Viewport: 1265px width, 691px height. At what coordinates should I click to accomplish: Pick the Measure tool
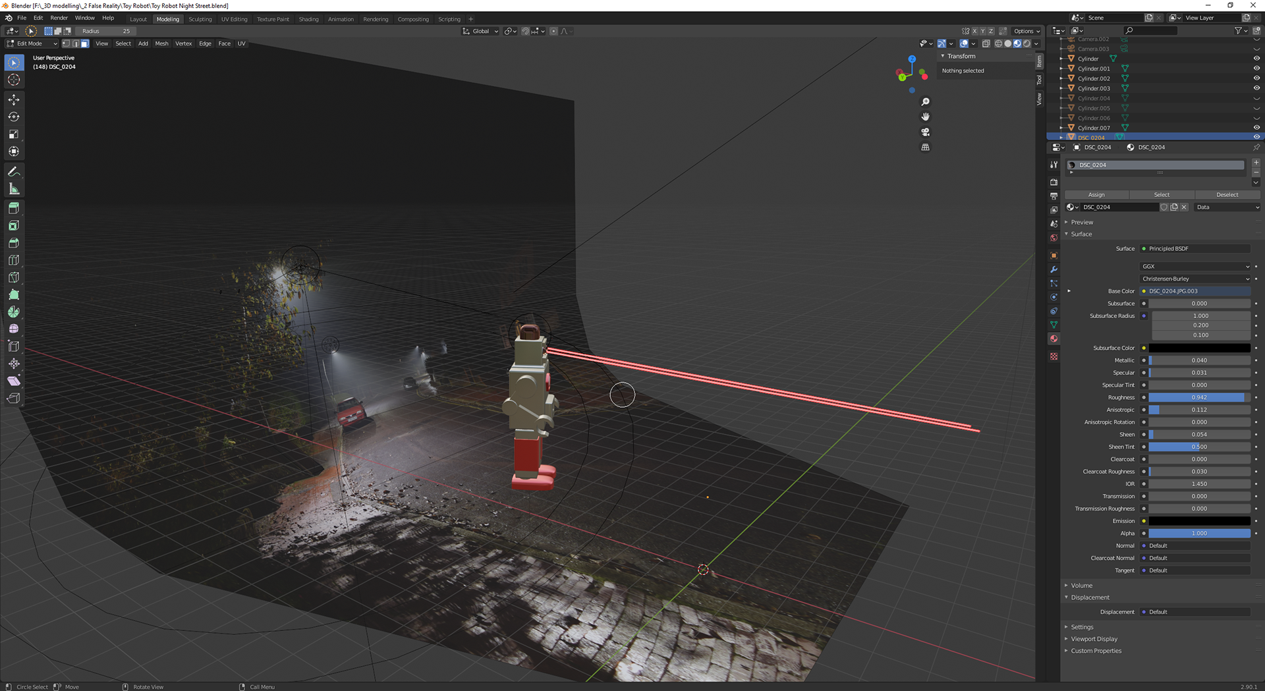14,189
